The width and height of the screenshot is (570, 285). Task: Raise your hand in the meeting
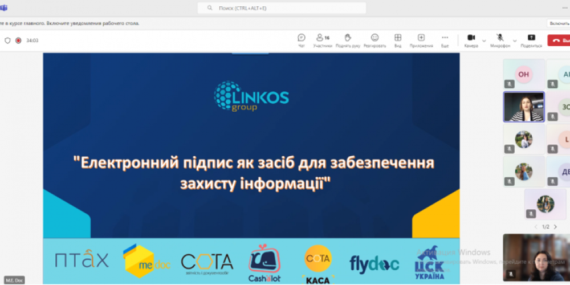pyautogui.click(x=348, y=40)
